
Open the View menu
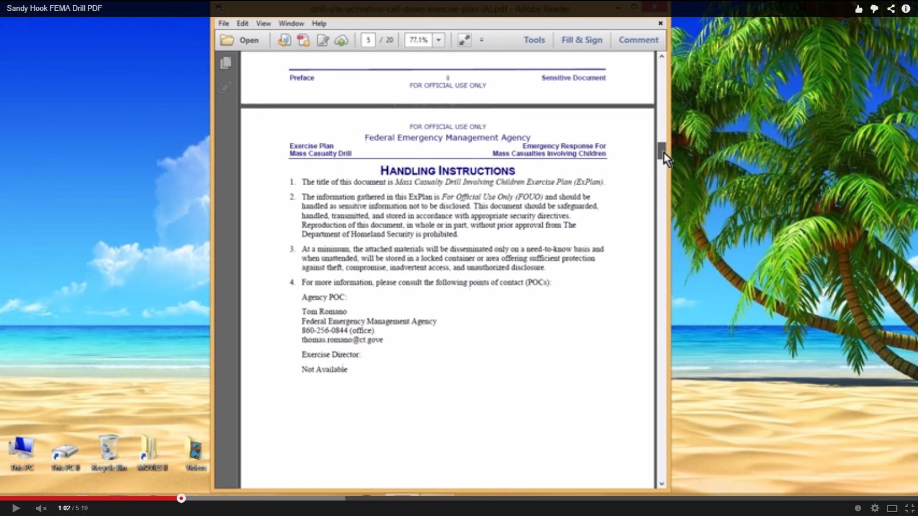263,24
